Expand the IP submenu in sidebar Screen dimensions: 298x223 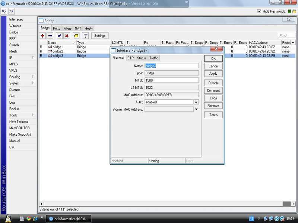[x=33, y=58]
